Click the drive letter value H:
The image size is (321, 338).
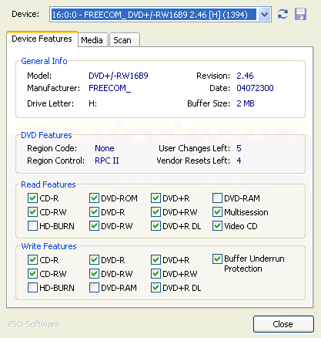tap(92, 103)
